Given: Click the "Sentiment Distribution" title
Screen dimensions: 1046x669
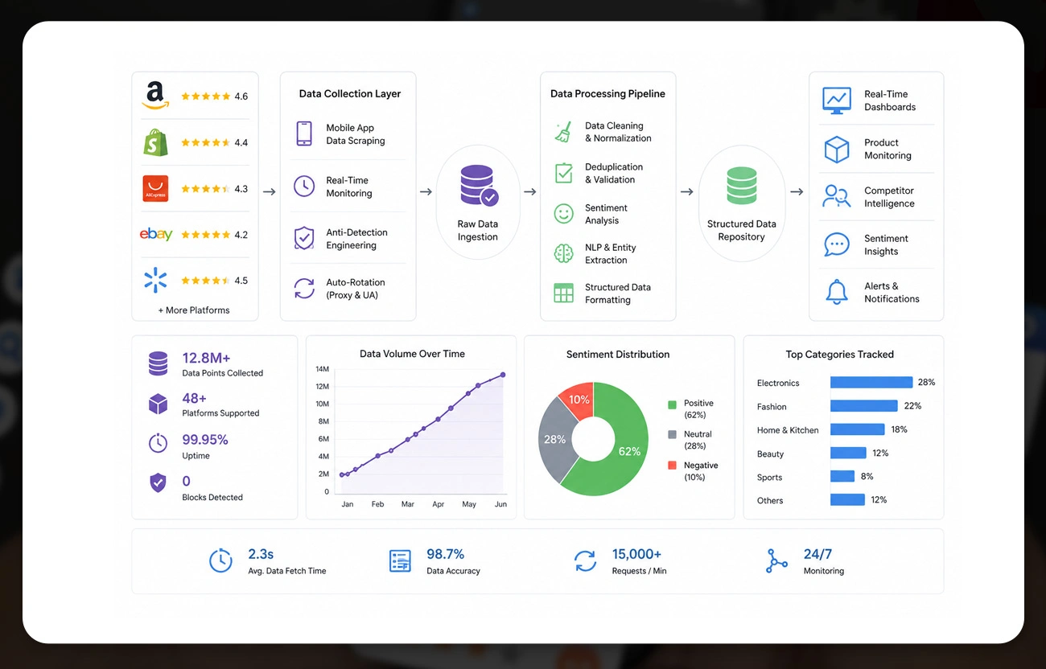Looking at the screenshot, I should 618,354.
